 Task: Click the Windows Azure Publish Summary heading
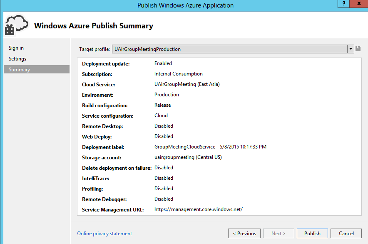click(x=94, y=26)
